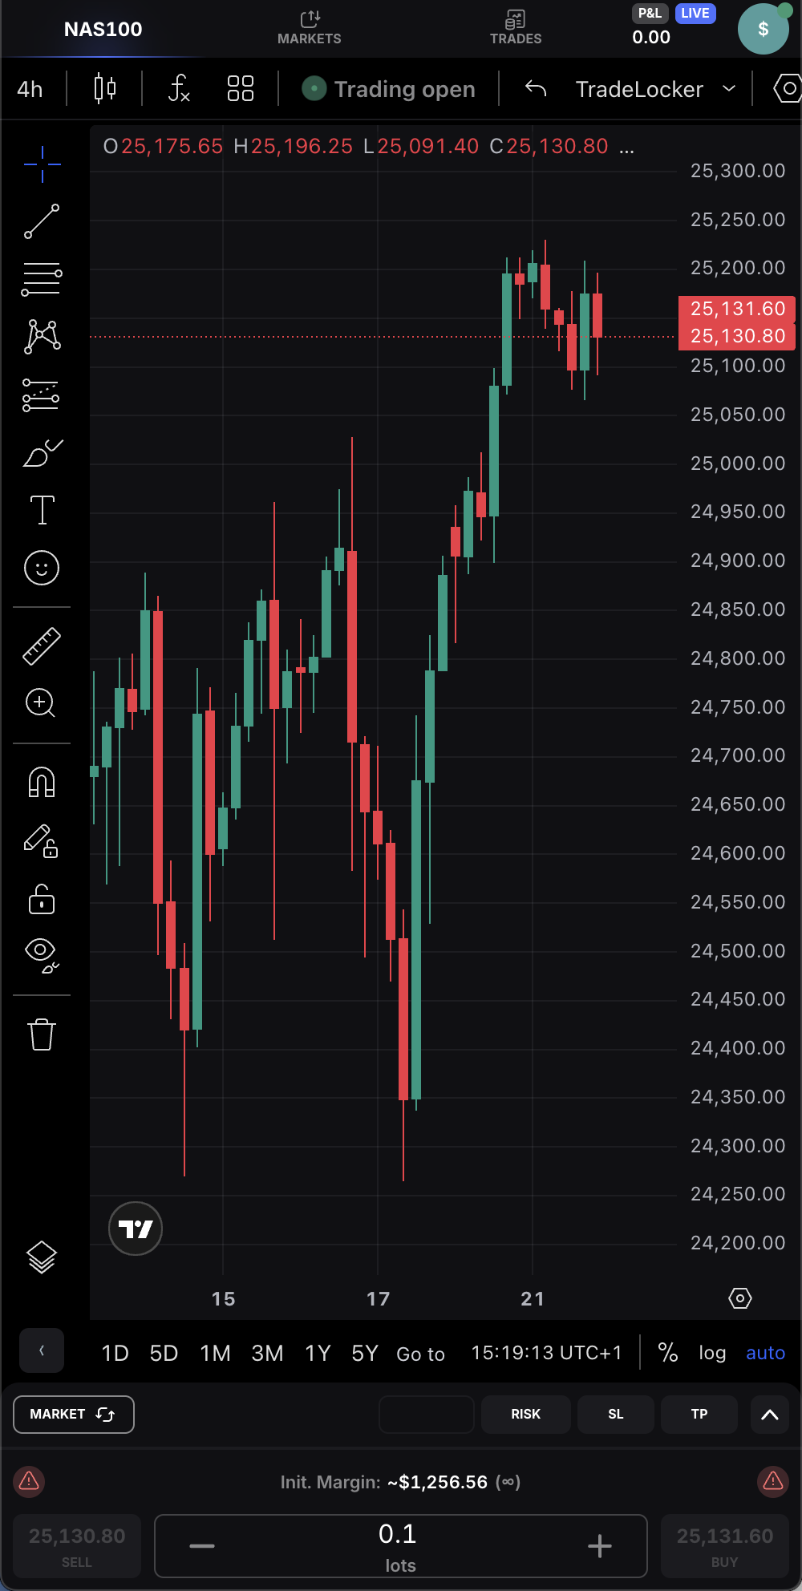This screenshot has height=1591, width=802.
Task: Open the Fibonacci retracement tool
Action: pos(42,279)
